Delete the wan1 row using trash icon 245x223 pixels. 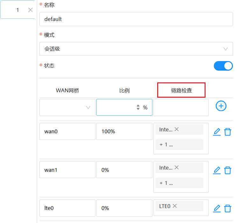tap(227, 170)
